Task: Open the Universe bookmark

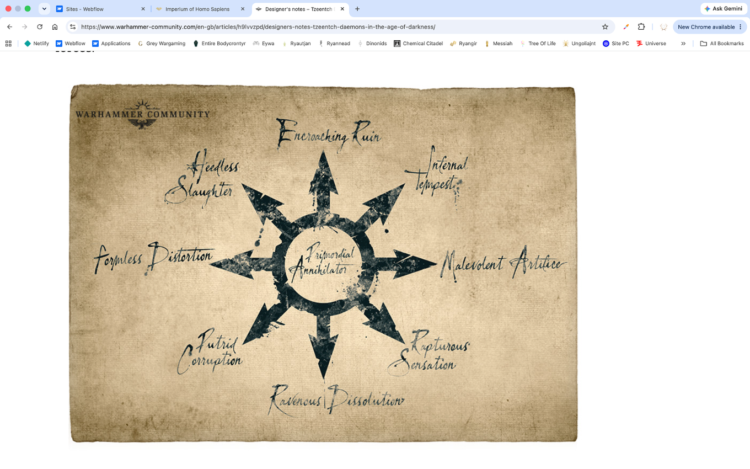Action: [651, 44]
